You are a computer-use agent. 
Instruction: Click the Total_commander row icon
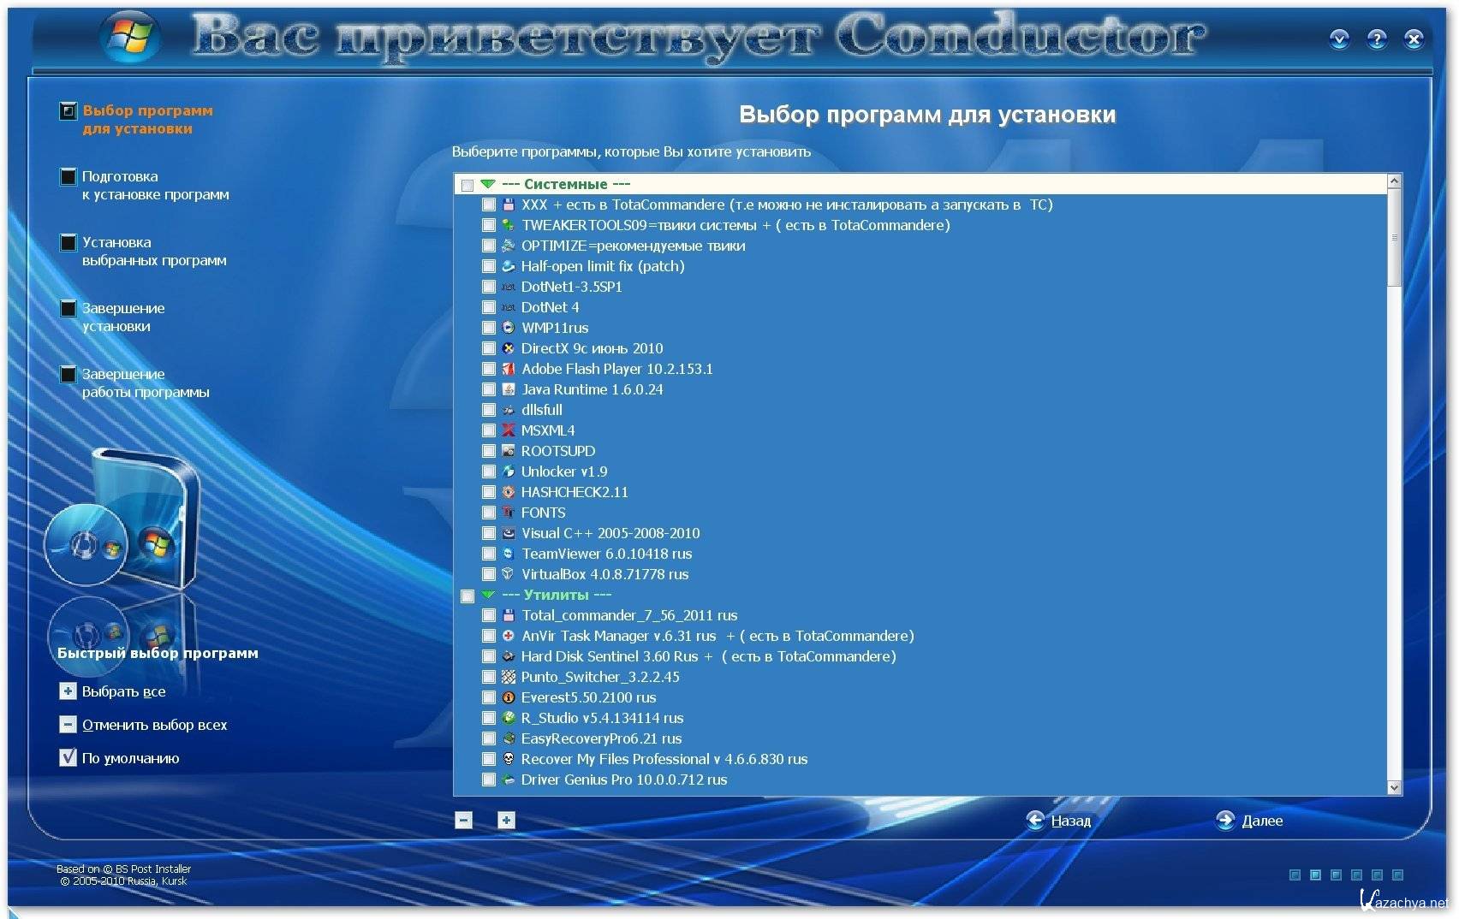click(x=509, y=615)
